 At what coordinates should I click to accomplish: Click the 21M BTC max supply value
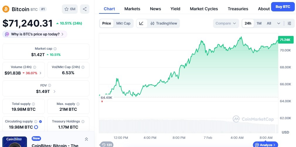68,109
